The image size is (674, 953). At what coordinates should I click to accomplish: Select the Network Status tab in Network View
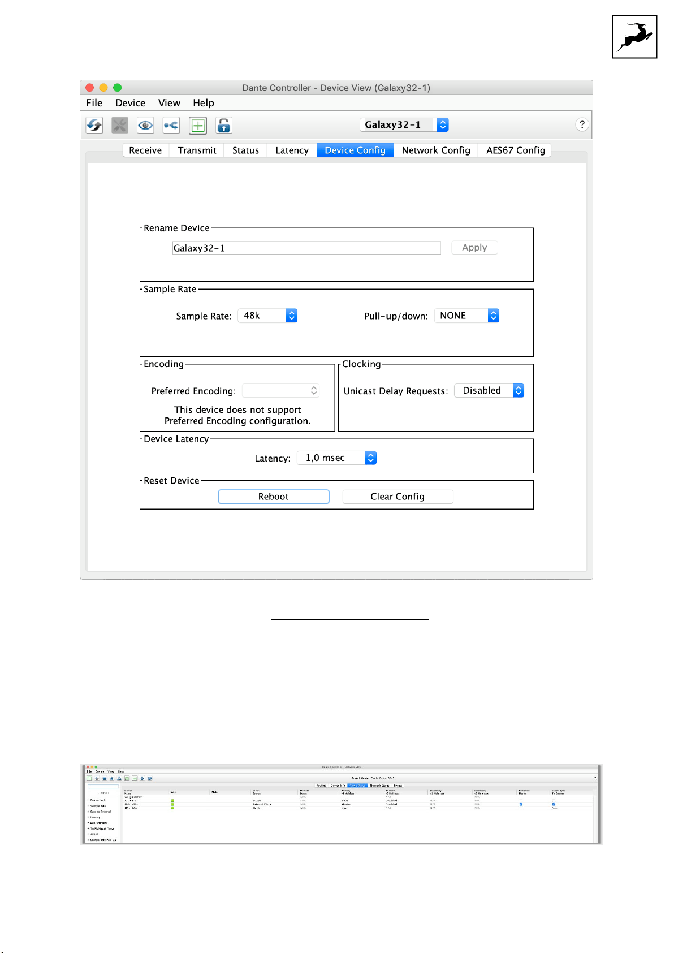click(x=379, y=786)
